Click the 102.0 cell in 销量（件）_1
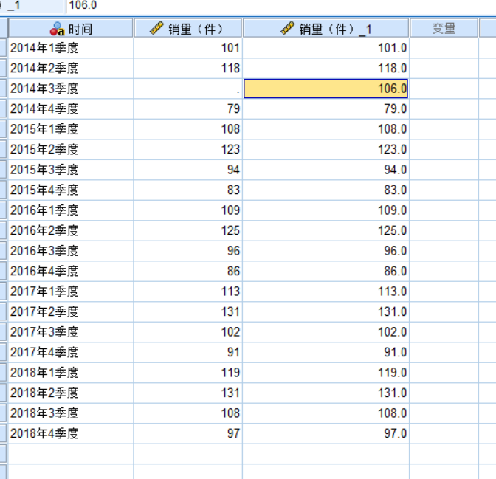Image resolution: width=496 pixels, height=479 pixels. pyautogui.click(x=325, y=332)
